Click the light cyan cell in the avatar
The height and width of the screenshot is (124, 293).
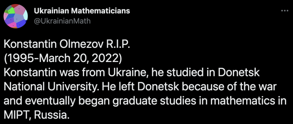pyautogui.click(x=26, y=16)
